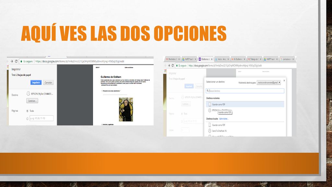Click the forward arrow in the right screenshot
The height and width of the screenshot is (187, 332).
[169, 66]
